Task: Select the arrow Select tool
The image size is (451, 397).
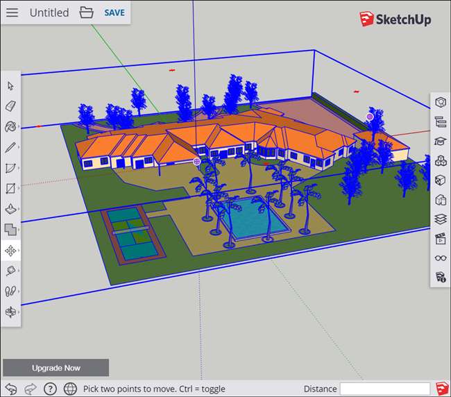Action: (x=10, y=86)
